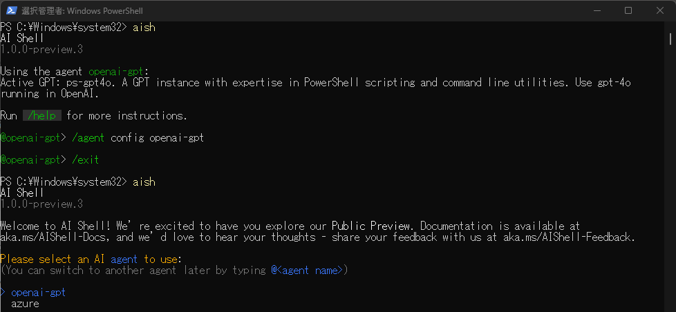
Task: Click the green openai-gpt name after 'Using the agent'
Action: point(116,72)
